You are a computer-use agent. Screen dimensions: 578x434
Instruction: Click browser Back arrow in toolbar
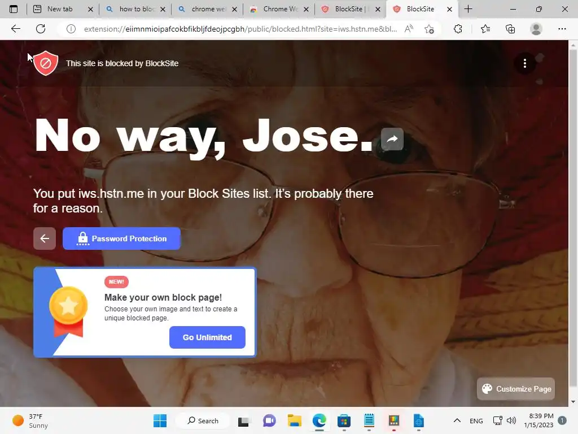pos(15,29)
